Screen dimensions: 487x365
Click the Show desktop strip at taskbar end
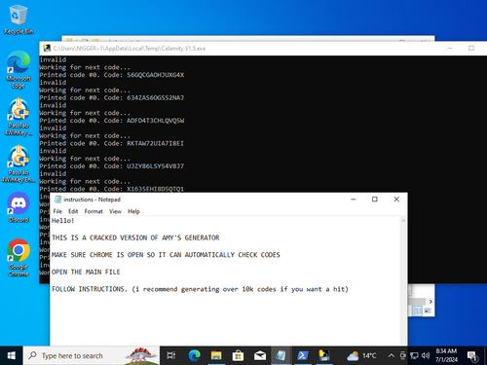point(485,355)
